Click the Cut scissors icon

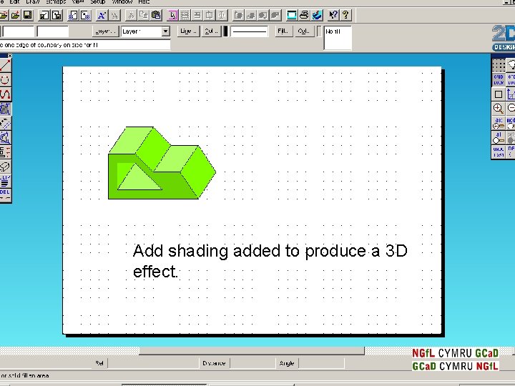click(x=131, y=15)
